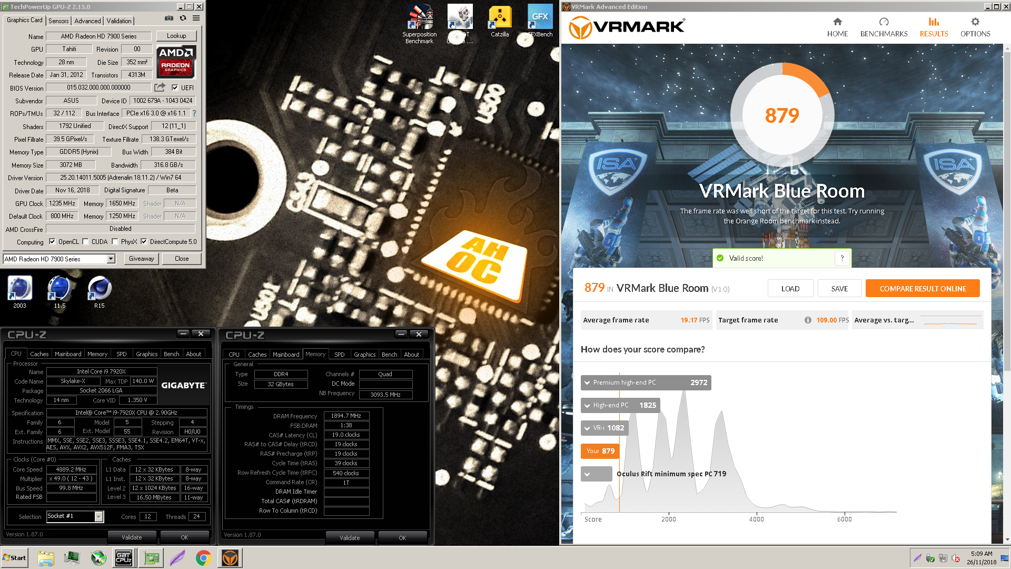Click the BIOS export share icon in GPU-Z

click(160, 87)
